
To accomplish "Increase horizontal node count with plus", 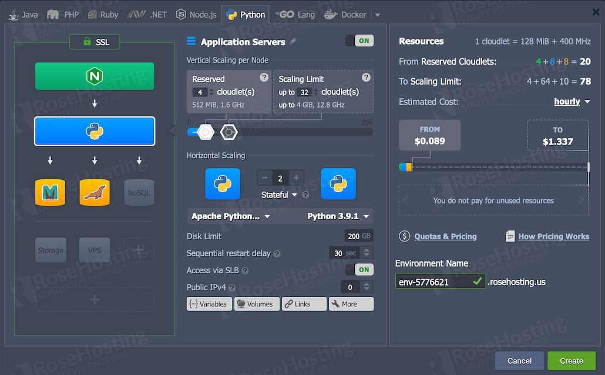I will pyautogui.click(x=296, y=178).
